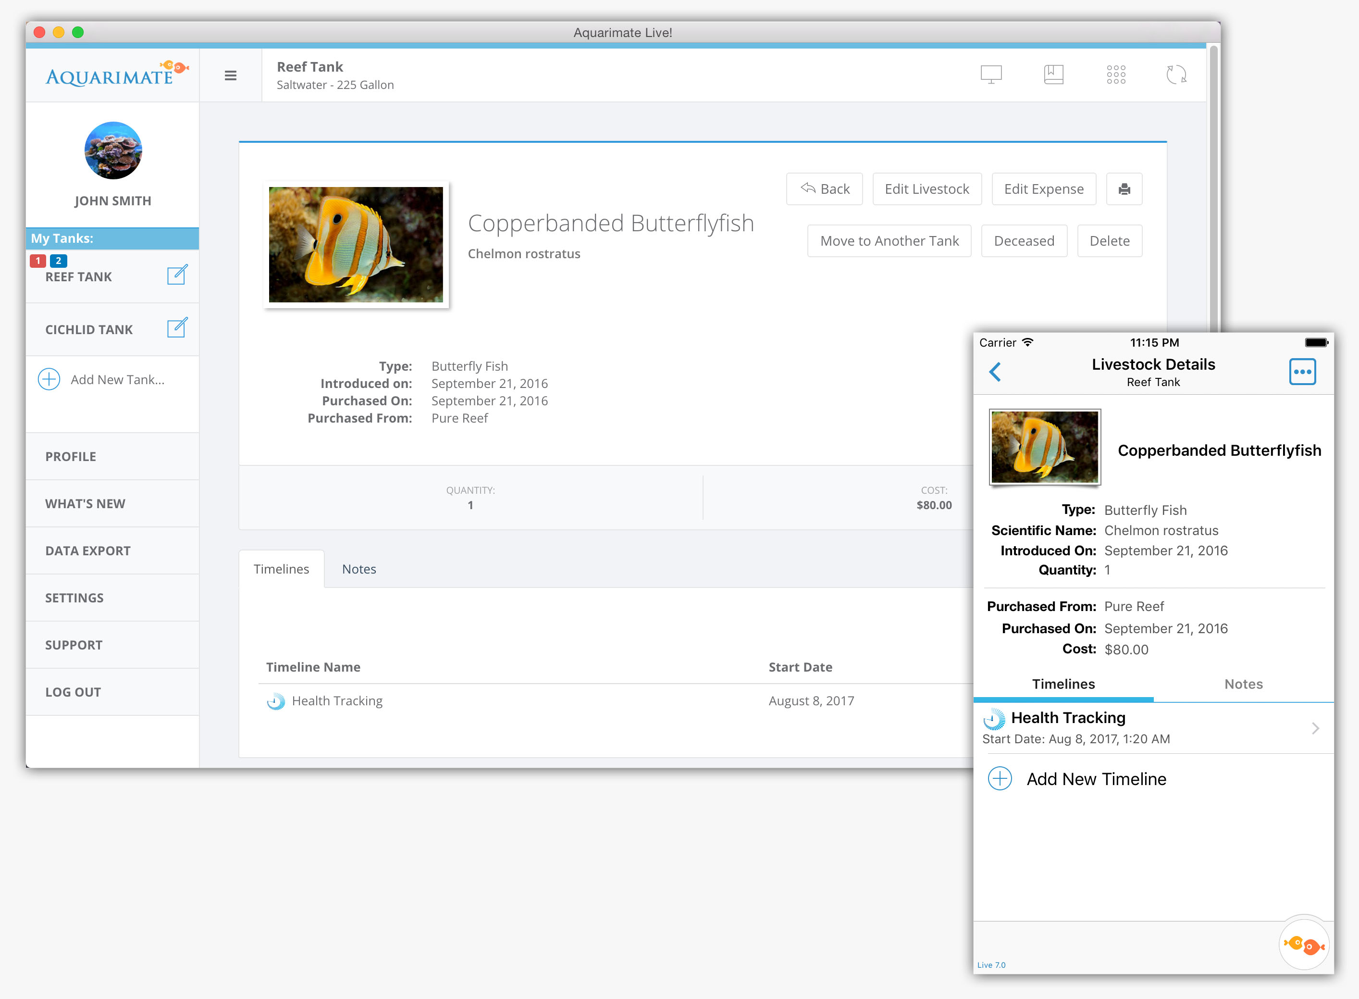Click the Back button
Viewport: 1359px width, 999px height.
point(824,189)
